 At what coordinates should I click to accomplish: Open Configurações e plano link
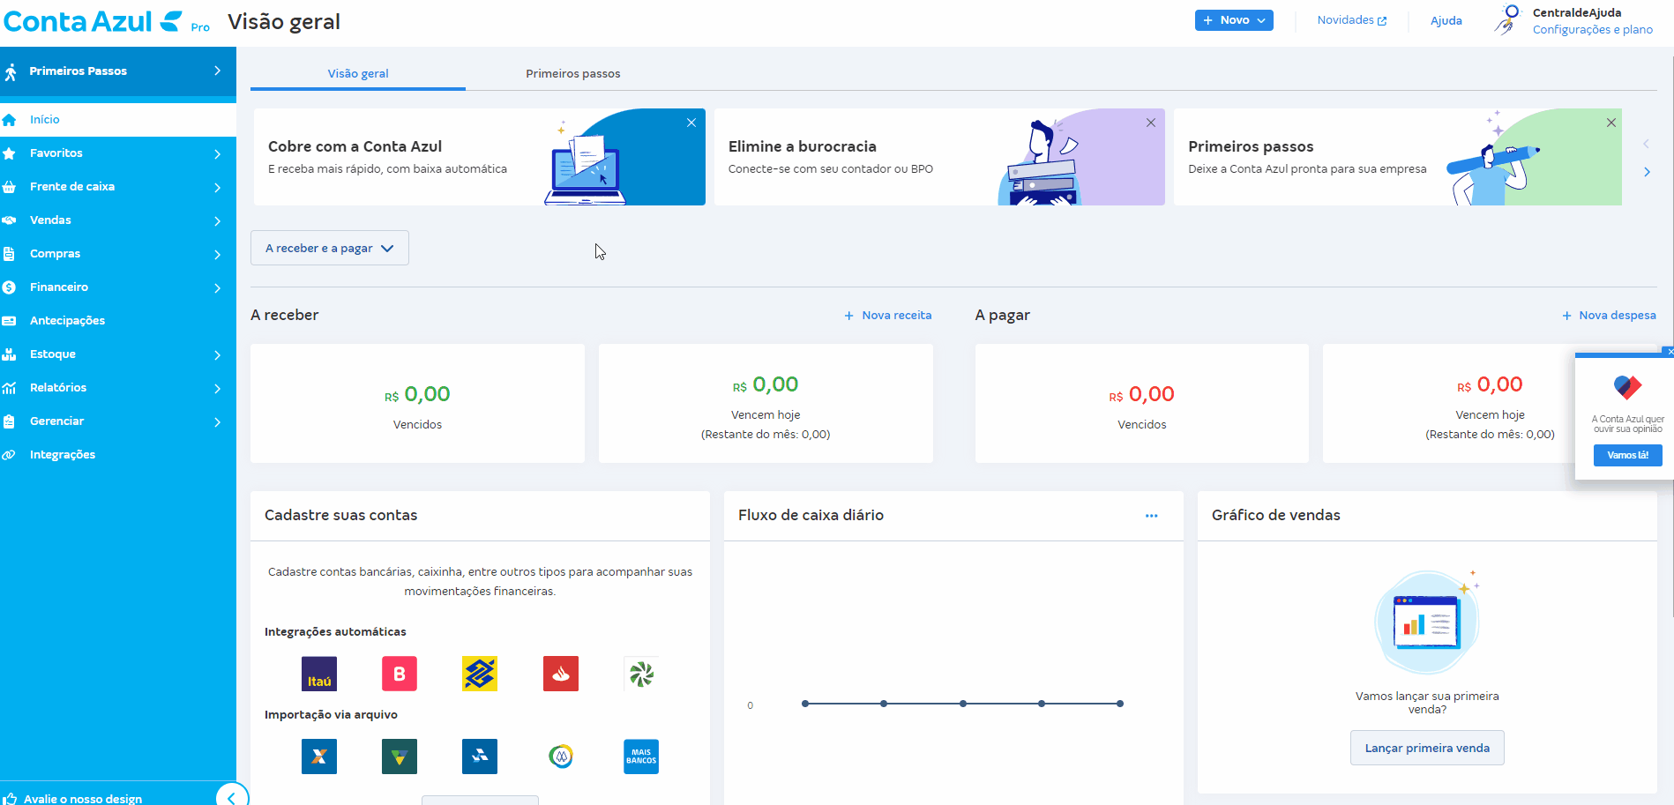pyautogui.click(x=1592, y=30)
